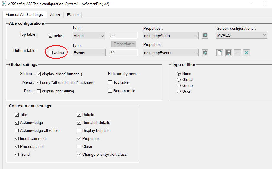This screenshot has width=272, height=169.
Task: Open the Screen configurations MyAES dropdown
Action: (x=242, y=35)
